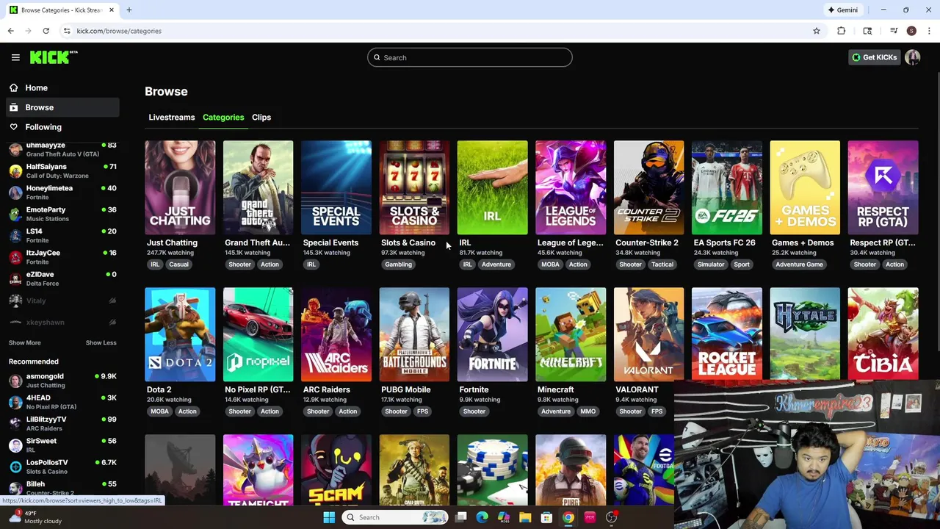Focus the Kick search field
The image size is (940, 529).
tap(470, 57)
